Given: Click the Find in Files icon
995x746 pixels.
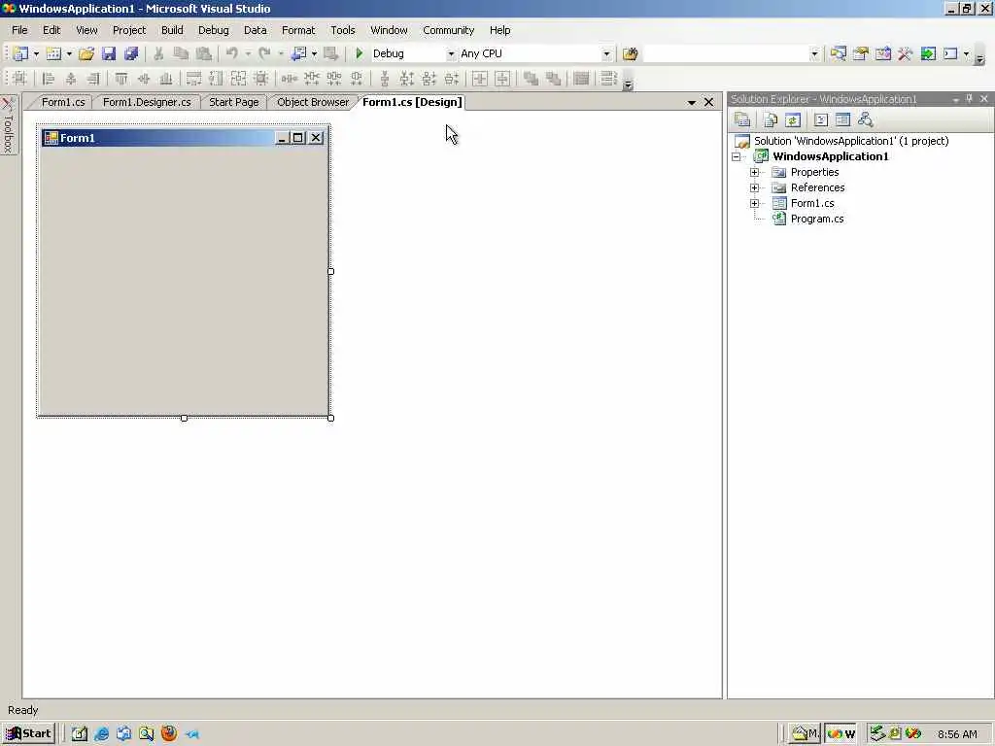Looking at the screenshot, I should pyautogui.click(x=630, y=54).
